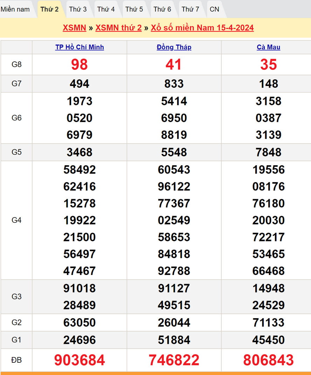Click the G1 number 51884

174,340
